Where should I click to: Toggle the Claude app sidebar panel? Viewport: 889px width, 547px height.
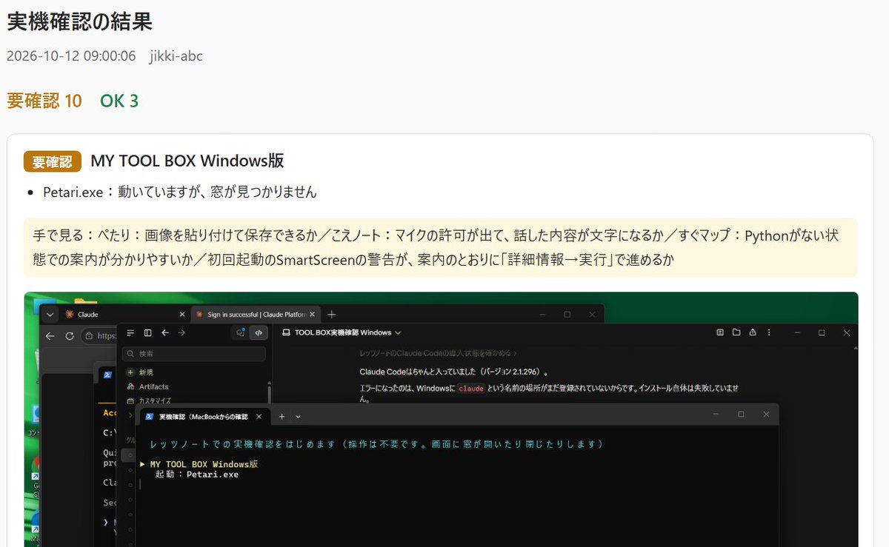pyautogui.click(x=148, y=333)
